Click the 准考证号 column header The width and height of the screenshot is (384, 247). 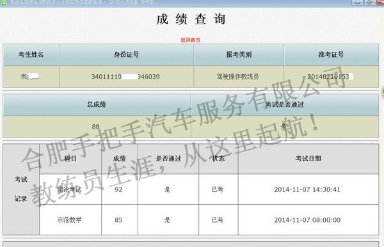coord(332,54)
